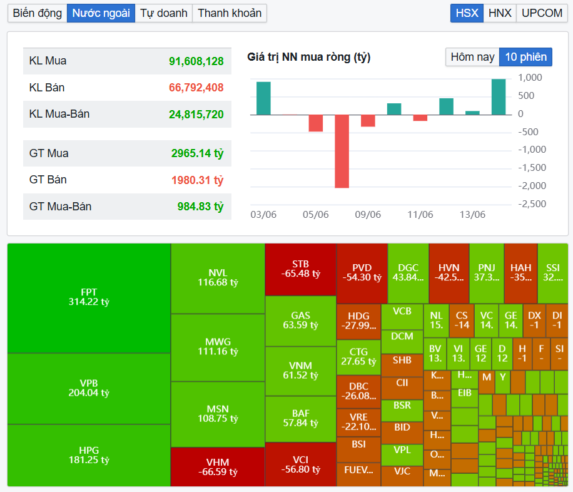The image size is (573, 492).
Task: Open the VJC treemap tile
Action: (402, 476)
